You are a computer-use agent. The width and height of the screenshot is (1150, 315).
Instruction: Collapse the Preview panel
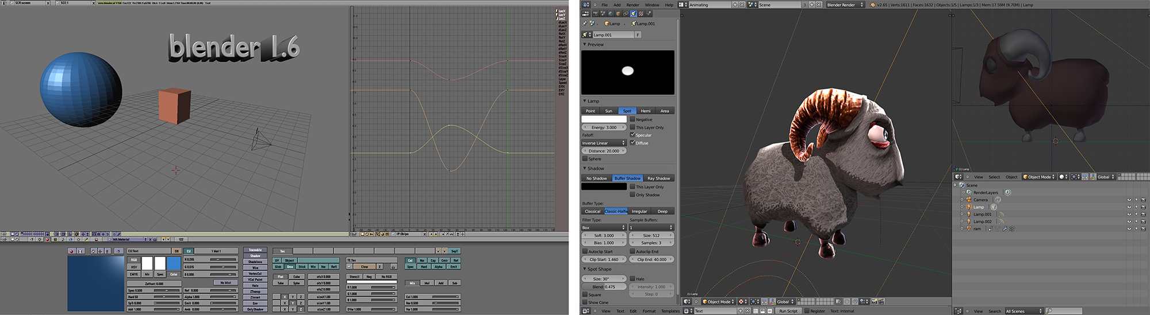(585, 44)
